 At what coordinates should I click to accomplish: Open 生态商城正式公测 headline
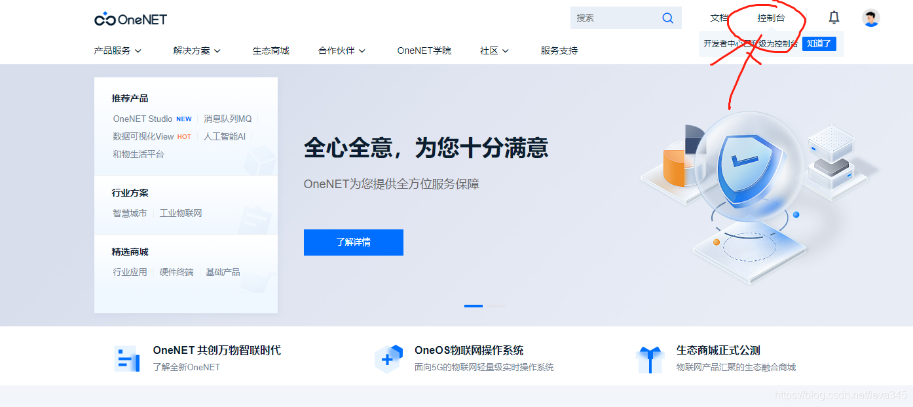pos(718,351)
